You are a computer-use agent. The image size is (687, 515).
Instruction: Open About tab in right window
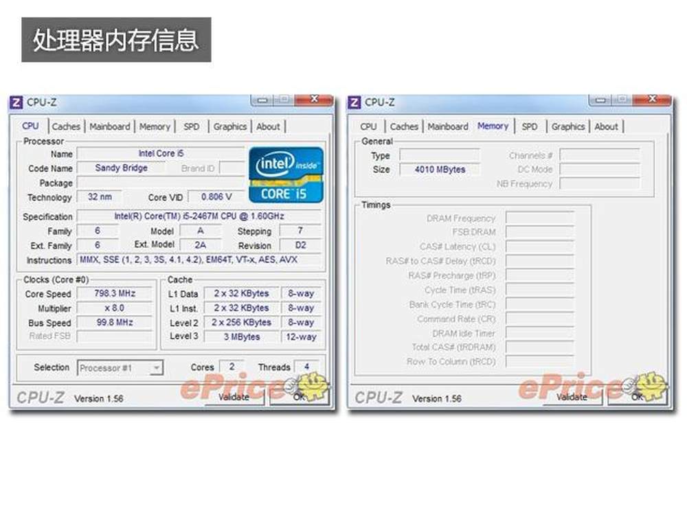606,126
